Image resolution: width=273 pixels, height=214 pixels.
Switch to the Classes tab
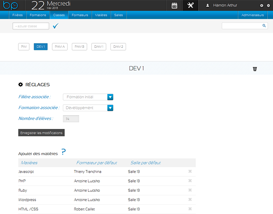[x=59, y=15]
